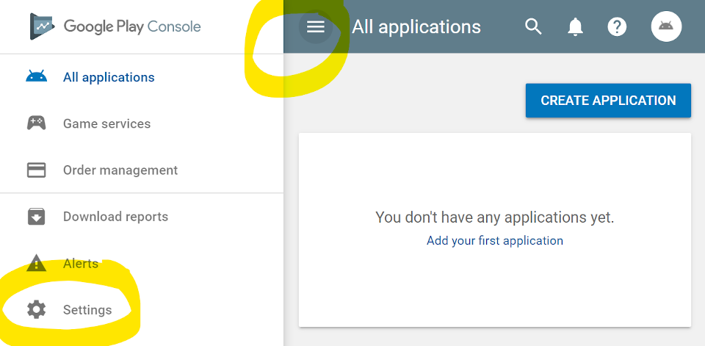
Task: Open notifications bell icon
Action: (574, 27)
